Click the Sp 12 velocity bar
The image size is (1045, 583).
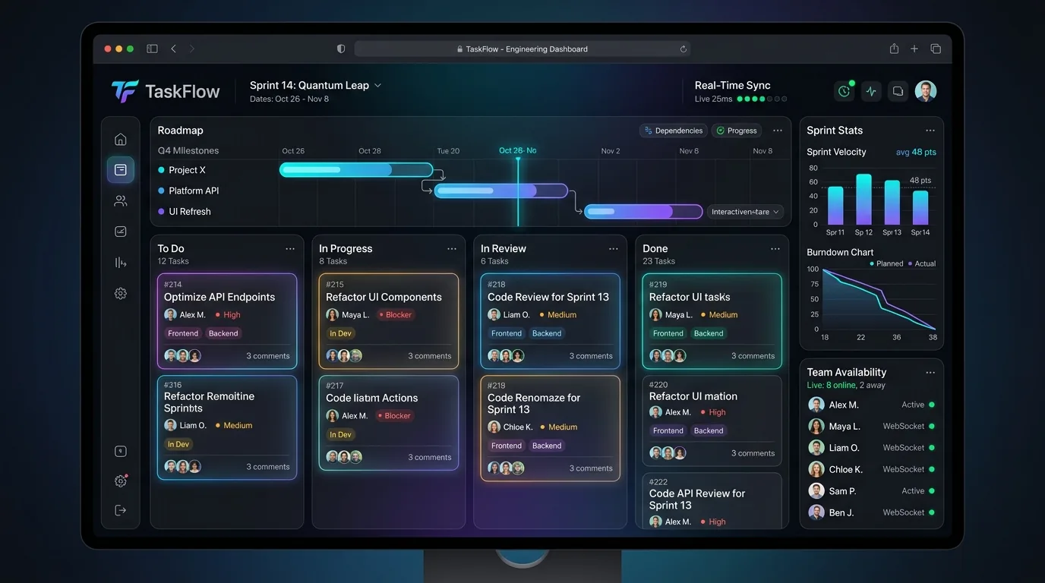(x=863, y=199)
